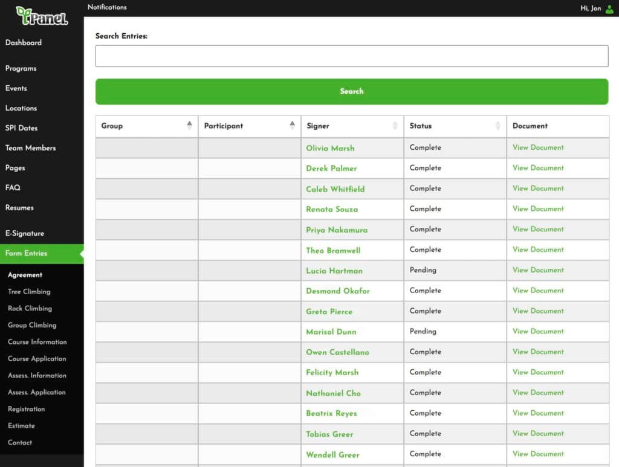Select the Group Climbing form submenu item

tap(32, 325)
